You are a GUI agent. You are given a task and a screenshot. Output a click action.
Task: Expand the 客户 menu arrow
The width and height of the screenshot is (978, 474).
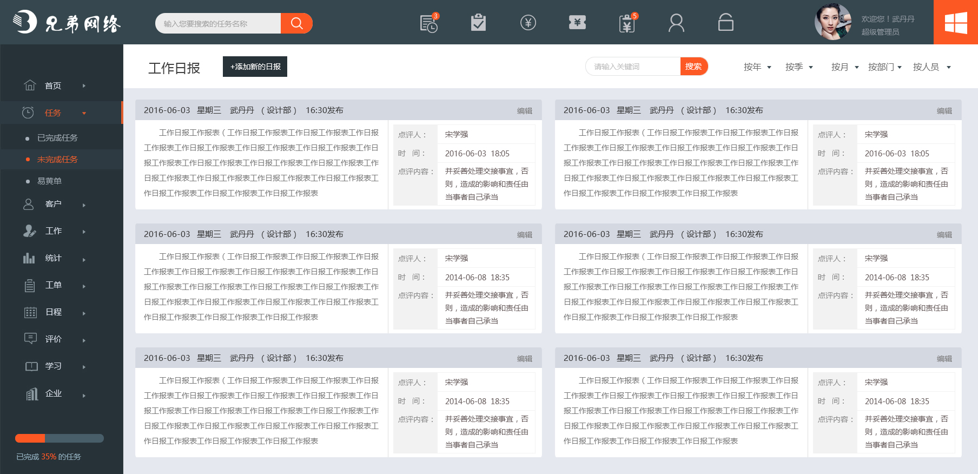coord(84,205)
